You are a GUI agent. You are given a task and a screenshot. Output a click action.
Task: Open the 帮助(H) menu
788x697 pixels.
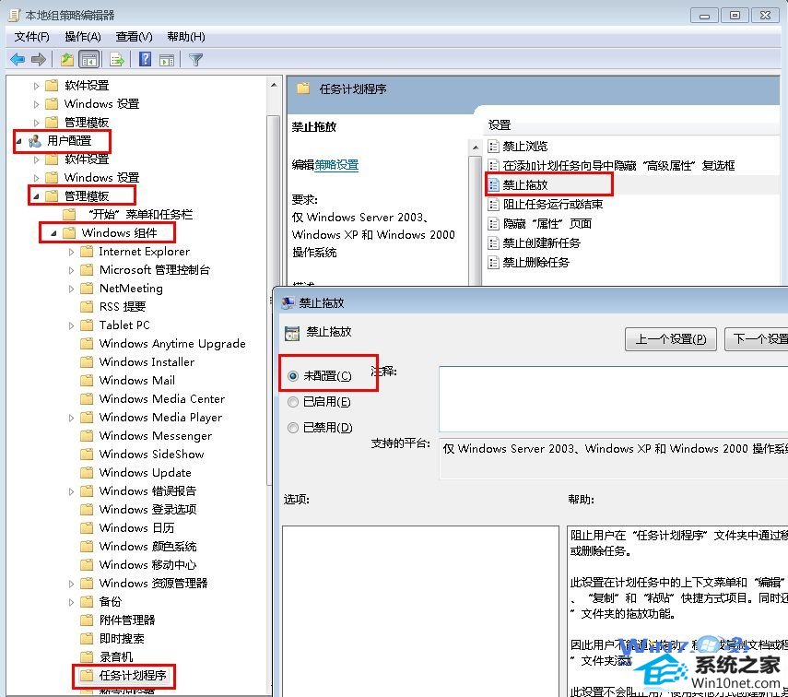click(186, 37)
